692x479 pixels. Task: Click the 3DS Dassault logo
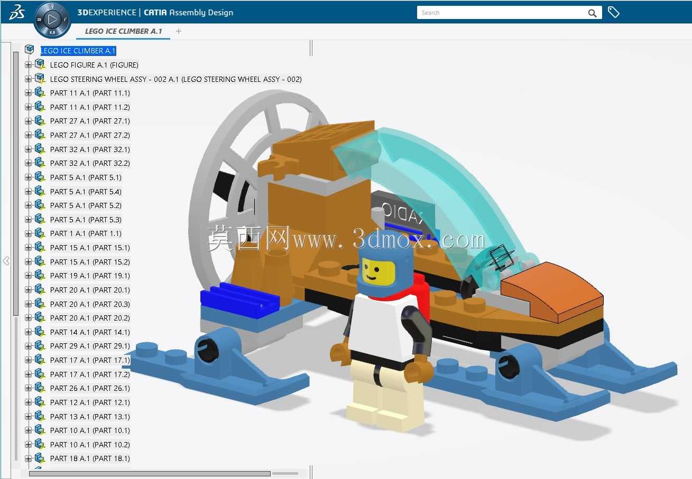tap(17, 12)
